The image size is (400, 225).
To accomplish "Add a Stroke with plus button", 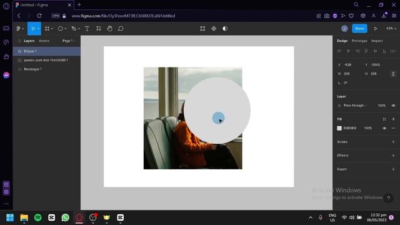I will [393, 142].
